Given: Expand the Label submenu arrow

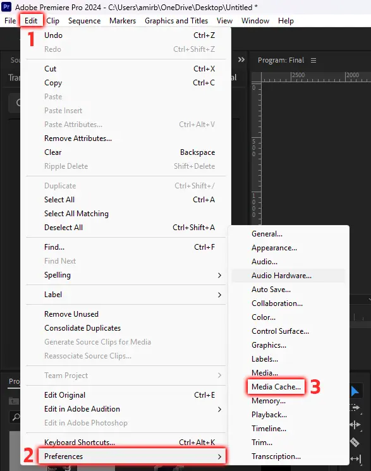Looking at the screenshot, I should click(x=219, y=295).
